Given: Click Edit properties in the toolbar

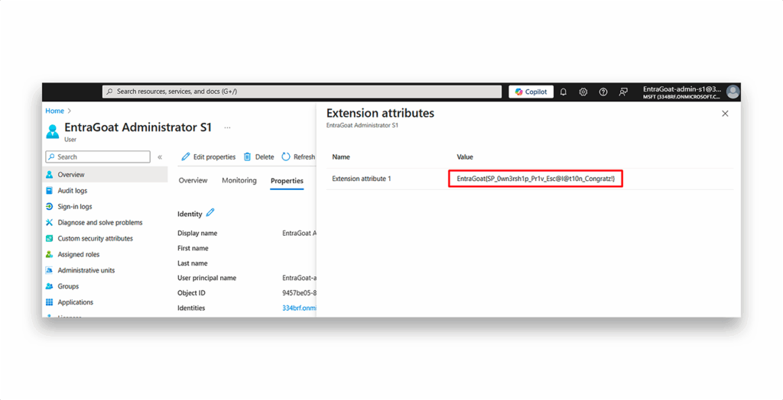Looking at the screenshot, I should tap(208, 156).
